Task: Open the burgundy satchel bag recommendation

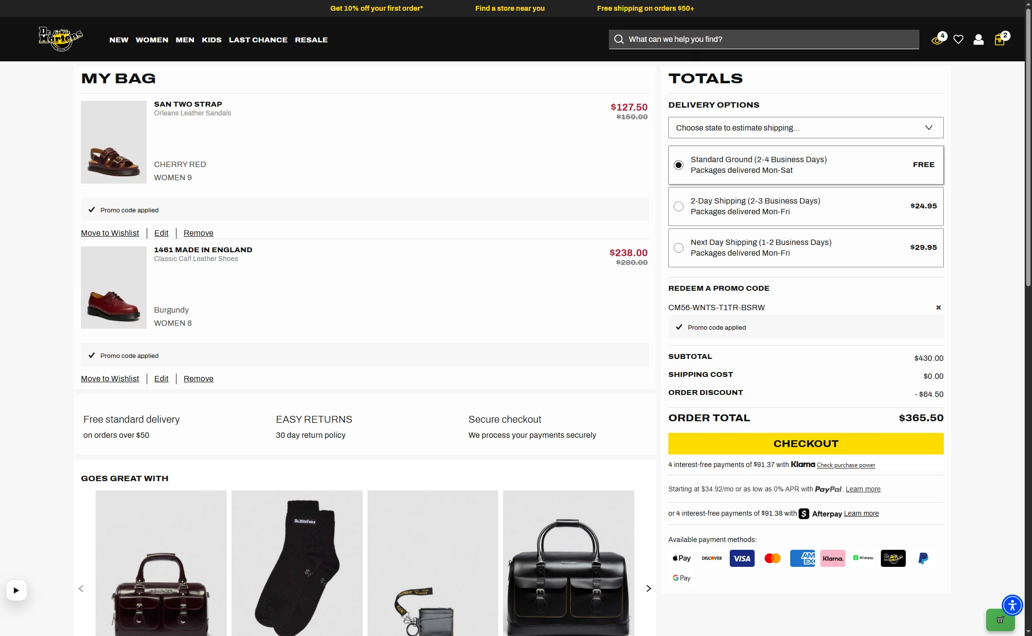Action: (x=161, y=563)
